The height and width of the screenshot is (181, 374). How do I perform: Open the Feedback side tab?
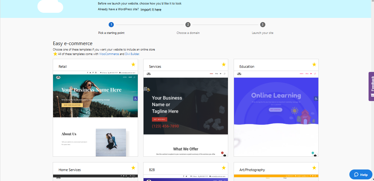371,86
